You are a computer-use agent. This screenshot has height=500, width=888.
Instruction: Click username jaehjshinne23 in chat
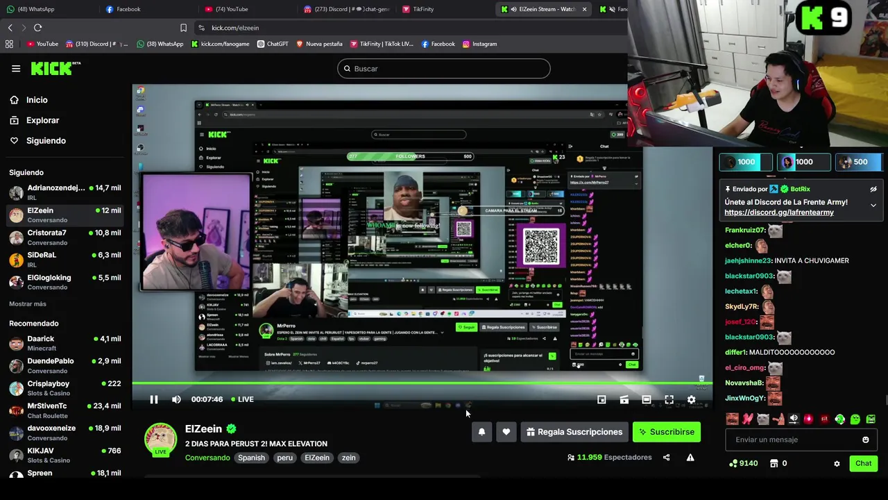pyautogui.click(x=748, y=260)
